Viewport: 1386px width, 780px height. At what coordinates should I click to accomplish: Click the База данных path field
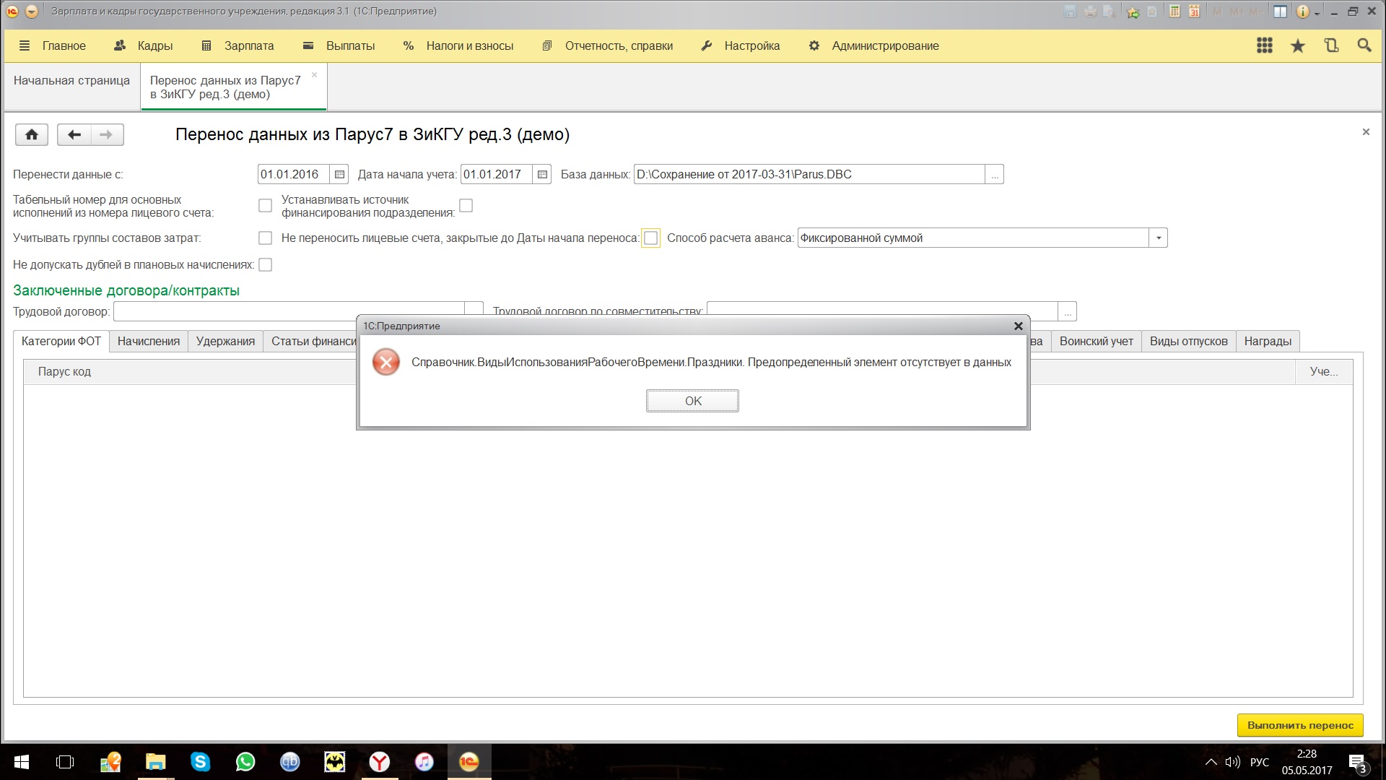pyautogui.click(x=809, y=174)
